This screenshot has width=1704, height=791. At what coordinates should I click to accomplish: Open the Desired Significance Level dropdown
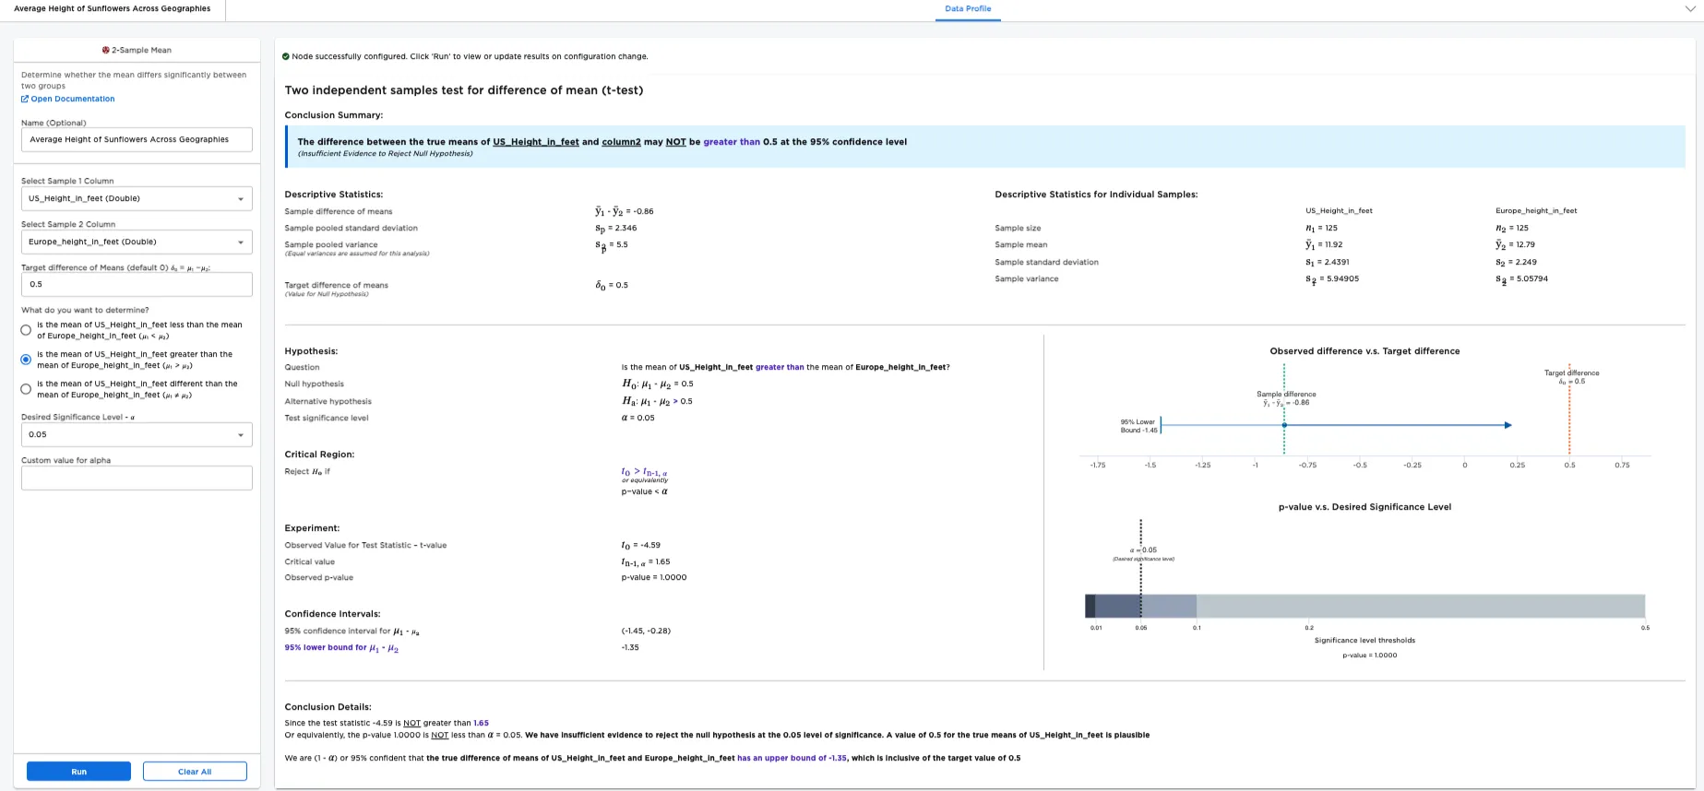pos(137,434)
